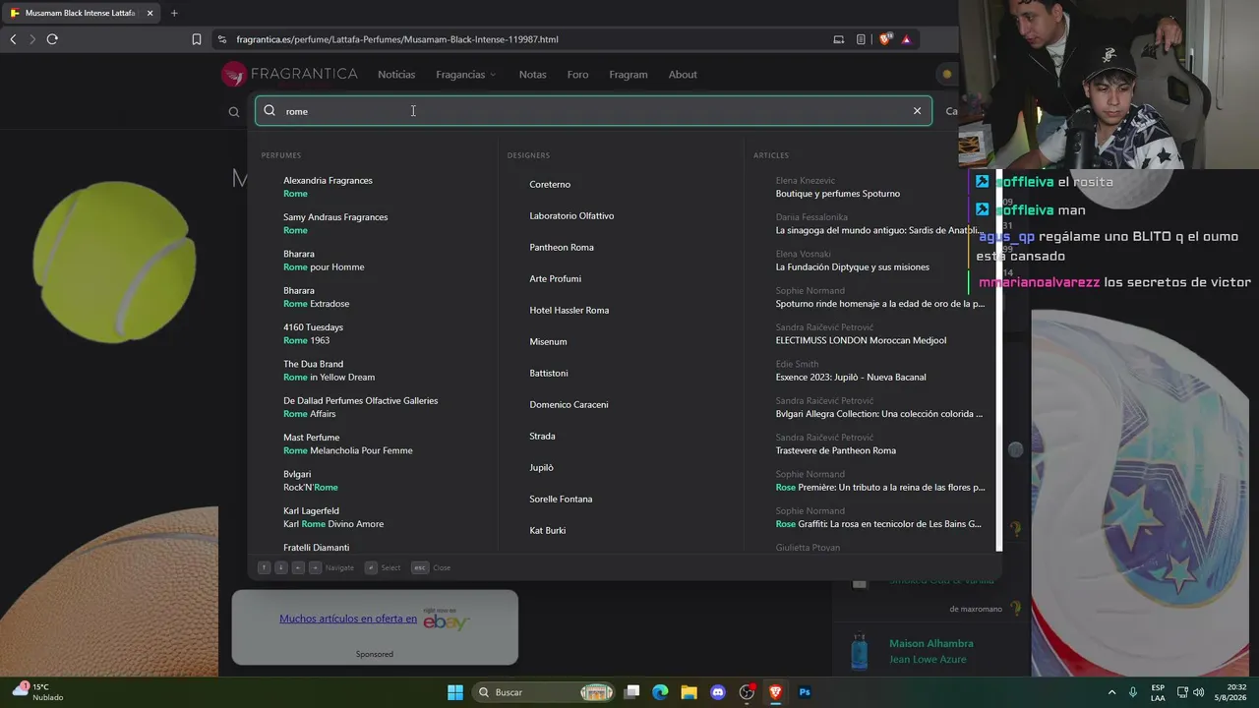Viewport: 1259px width, 708px height.
Task: Click the Windows taskbar Buscar search box
Action: click(542, 692)
